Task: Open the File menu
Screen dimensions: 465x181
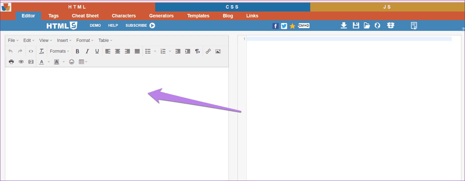Action: coord(13,40)
